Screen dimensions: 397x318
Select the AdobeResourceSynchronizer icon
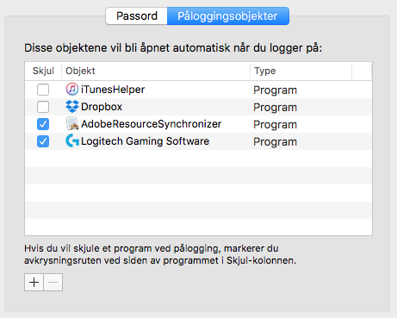click(x=72, y=124)
